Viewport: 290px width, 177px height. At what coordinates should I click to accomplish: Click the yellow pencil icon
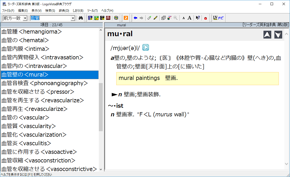155,18
